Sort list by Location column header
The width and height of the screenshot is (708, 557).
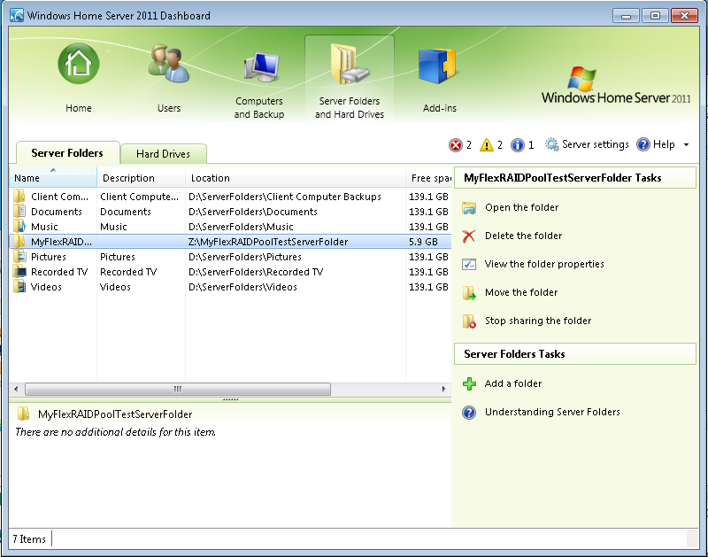pos(296,178)
